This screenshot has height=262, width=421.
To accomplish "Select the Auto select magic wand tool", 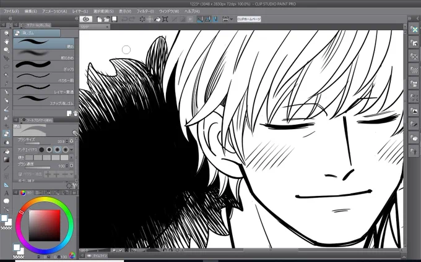I will pyautogui.click(x=6, y=75).
